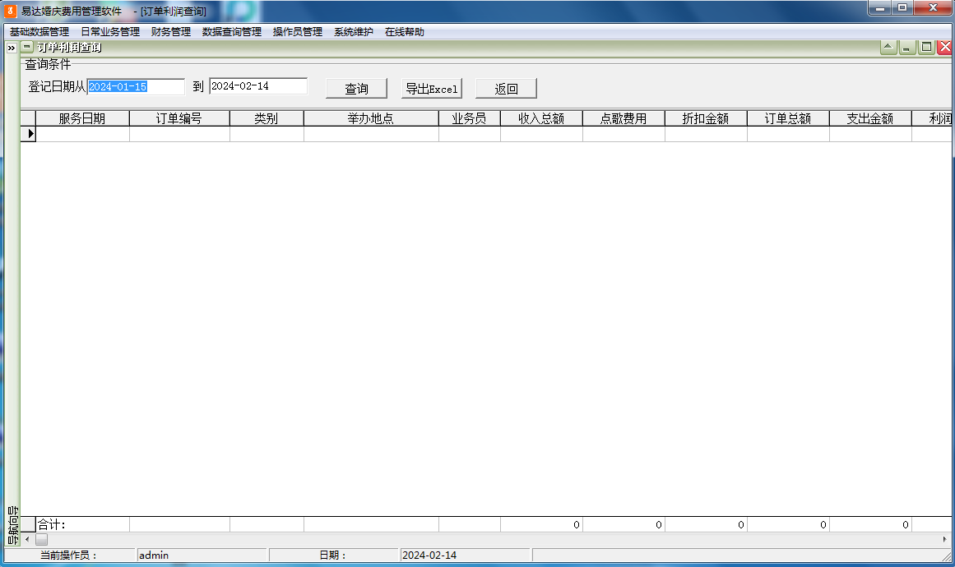
Task: Focus the start date field 2024-01-15
Action: click(136, 86)
